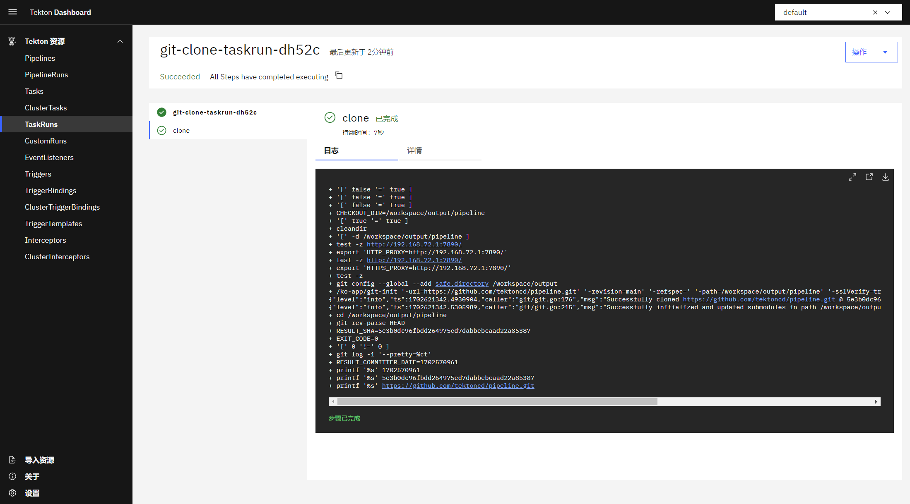Click the check icon beside clone step
Viewport: 910px width, 504px height.
(x=162, y=130)
